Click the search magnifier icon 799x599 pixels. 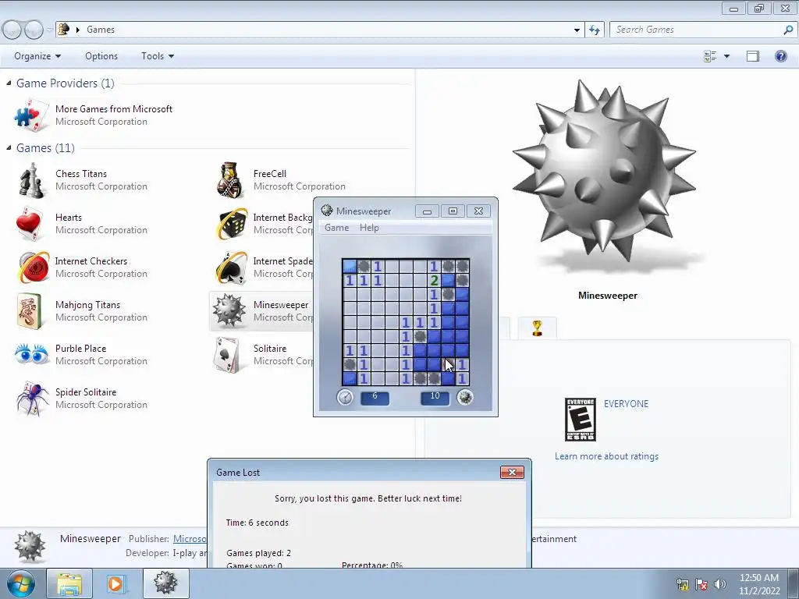point(788,30)
